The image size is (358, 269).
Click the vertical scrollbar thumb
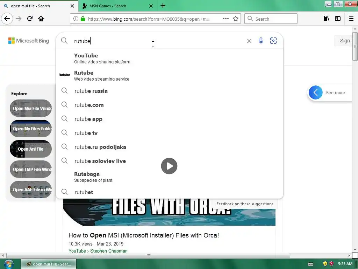pos(355,46)
